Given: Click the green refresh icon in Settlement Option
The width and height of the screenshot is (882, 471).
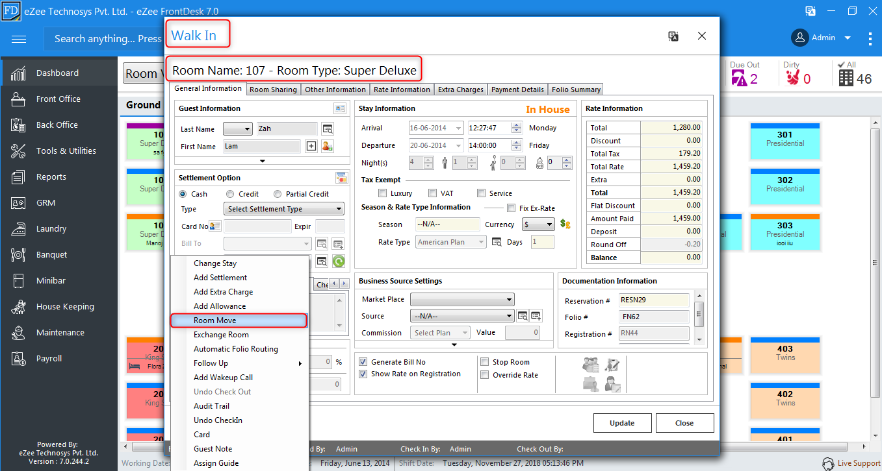Looking at the screenshot, I should pos(338,261).
